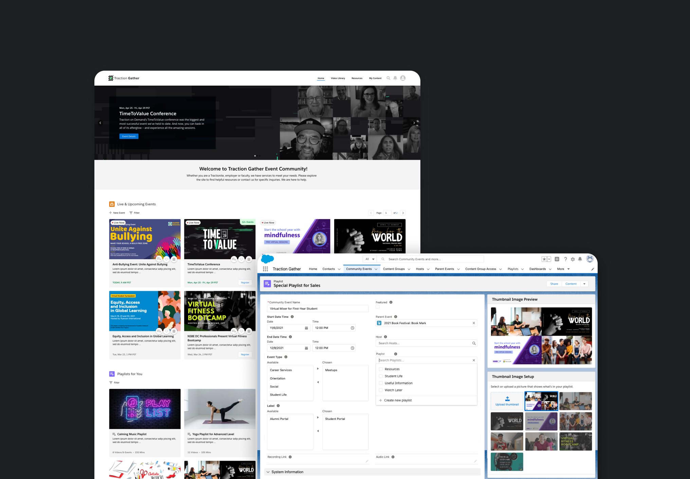Open the Dashboards tab
The height and width of the screenshot is (479, 690).
tap(538, 269)
